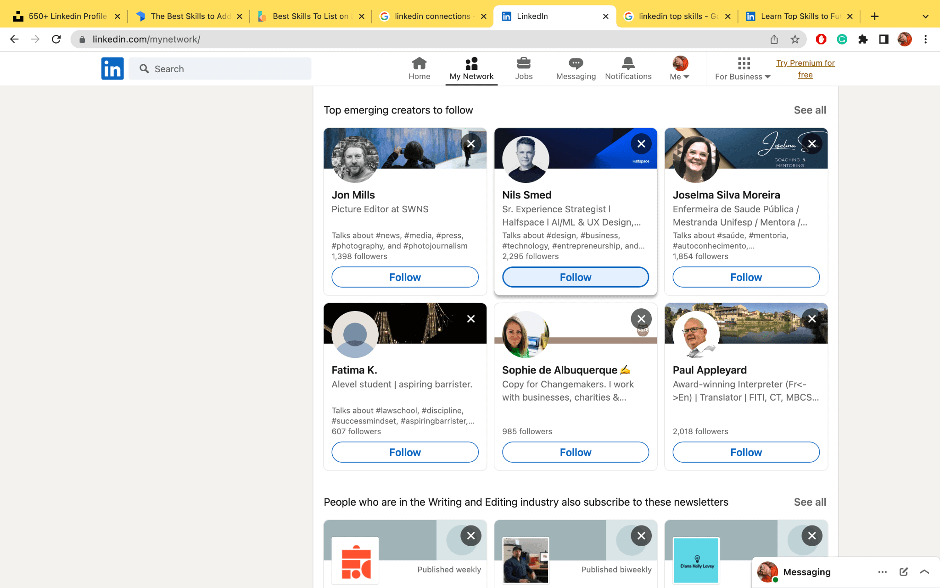940x588 pixels.
Task: Click Try Premium for free link
Action: (x=805, y=68)
